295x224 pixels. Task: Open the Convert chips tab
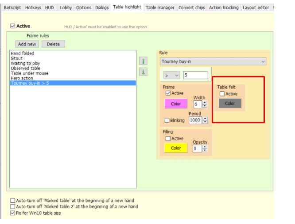pos(191,8)
